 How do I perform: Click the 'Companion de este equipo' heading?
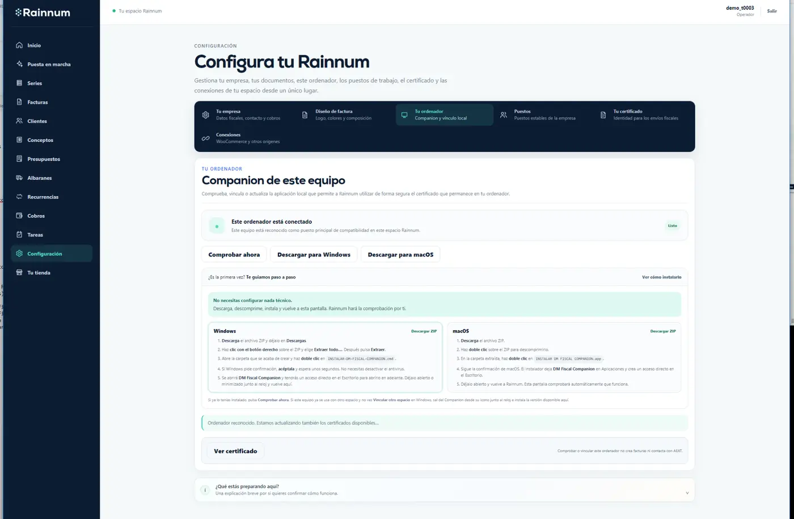pyautogui.click(x=273, y=180)
